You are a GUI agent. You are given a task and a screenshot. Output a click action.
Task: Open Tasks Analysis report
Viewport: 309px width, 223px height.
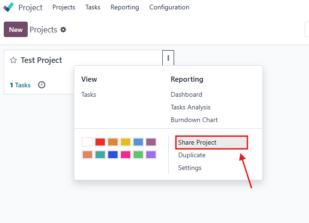click(190, 107)
